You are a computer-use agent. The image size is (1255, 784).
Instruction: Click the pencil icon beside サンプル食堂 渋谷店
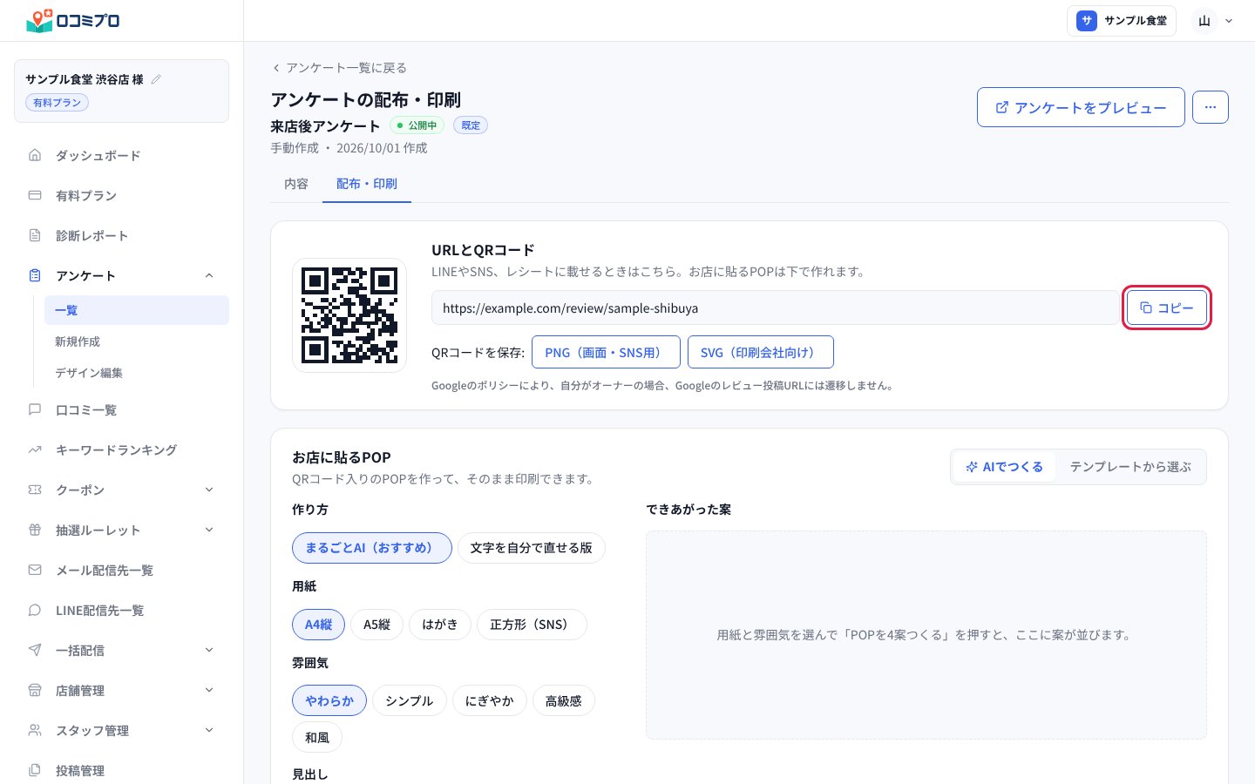tap(156, 79)
